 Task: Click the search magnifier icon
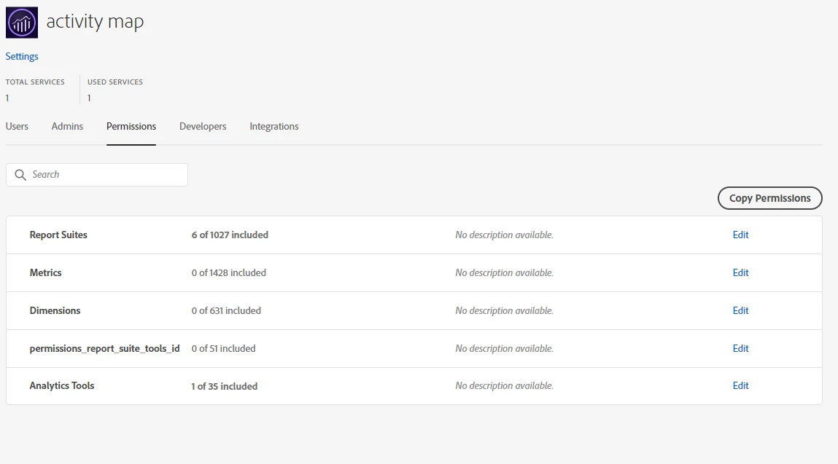[20, 175]
